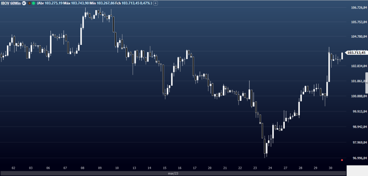
Task: Click date 15 on the time axis
Action: click(x=165, y=168)
